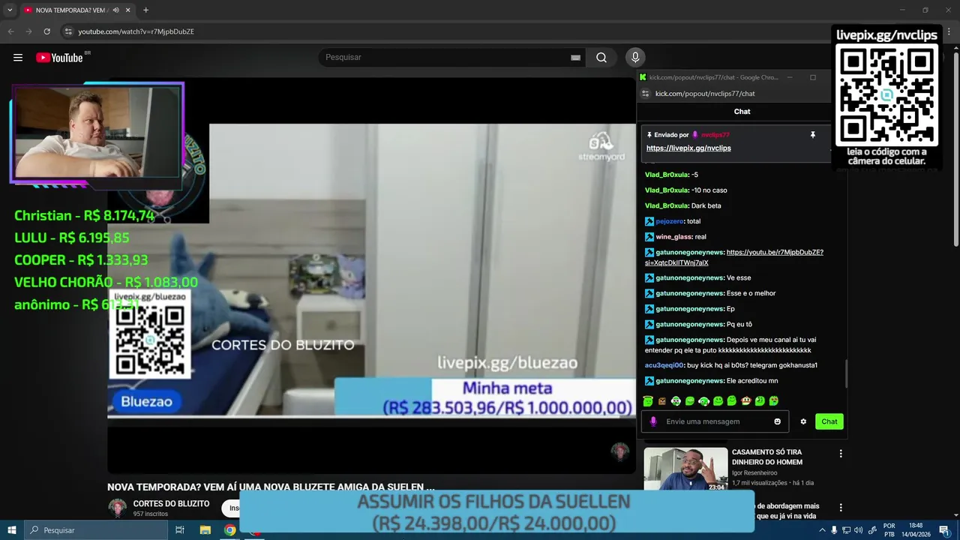Focus the YouTube Pesquisar search box
This screenshot has width=960, height=540.
pos(446,57)
